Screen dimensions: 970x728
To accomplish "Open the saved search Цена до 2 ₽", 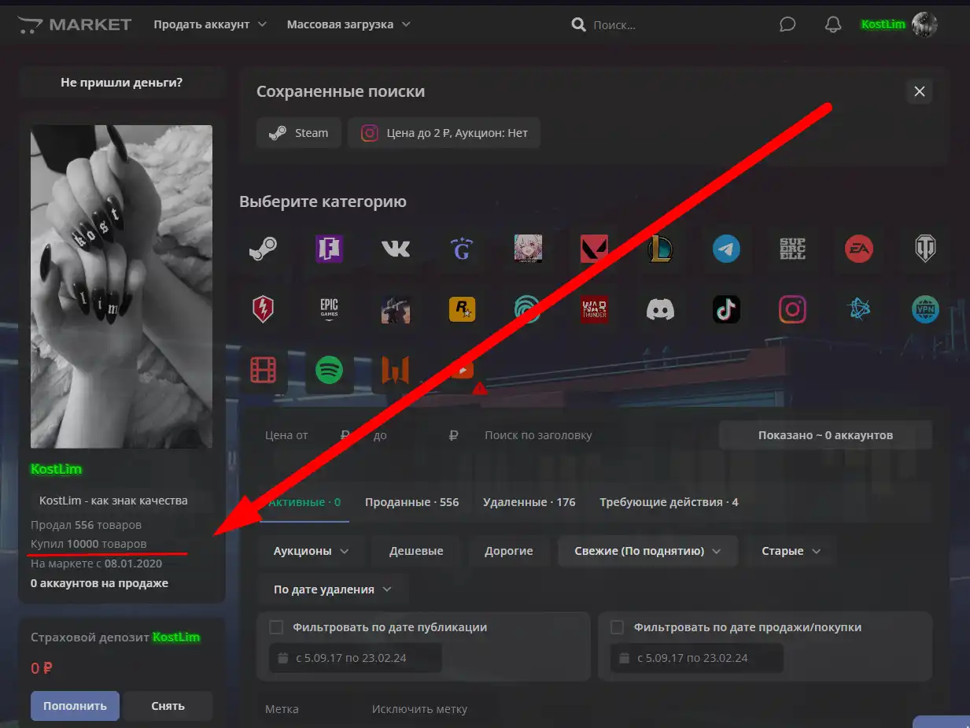I will pyautogui.click(x=444, y=133).
